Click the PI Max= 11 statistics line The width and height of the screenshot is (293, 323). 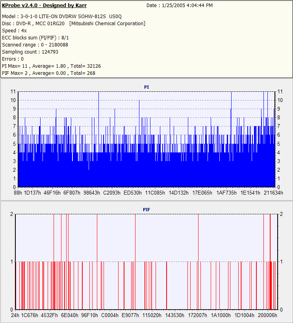(x=51, y=66)
